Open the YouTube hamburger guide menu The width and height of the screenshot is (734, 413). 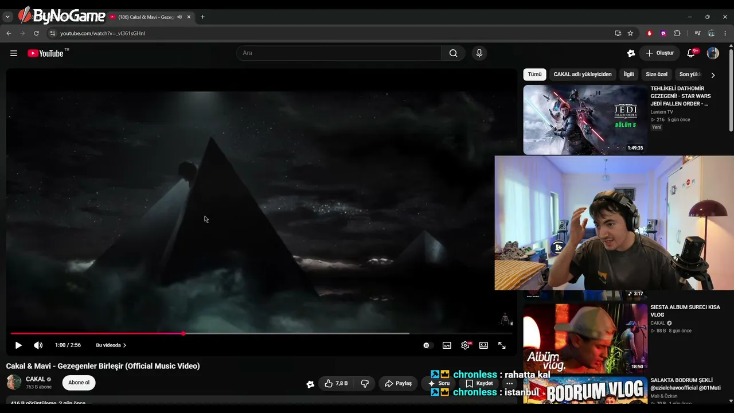pyautogui.click(x=14, y=53)
